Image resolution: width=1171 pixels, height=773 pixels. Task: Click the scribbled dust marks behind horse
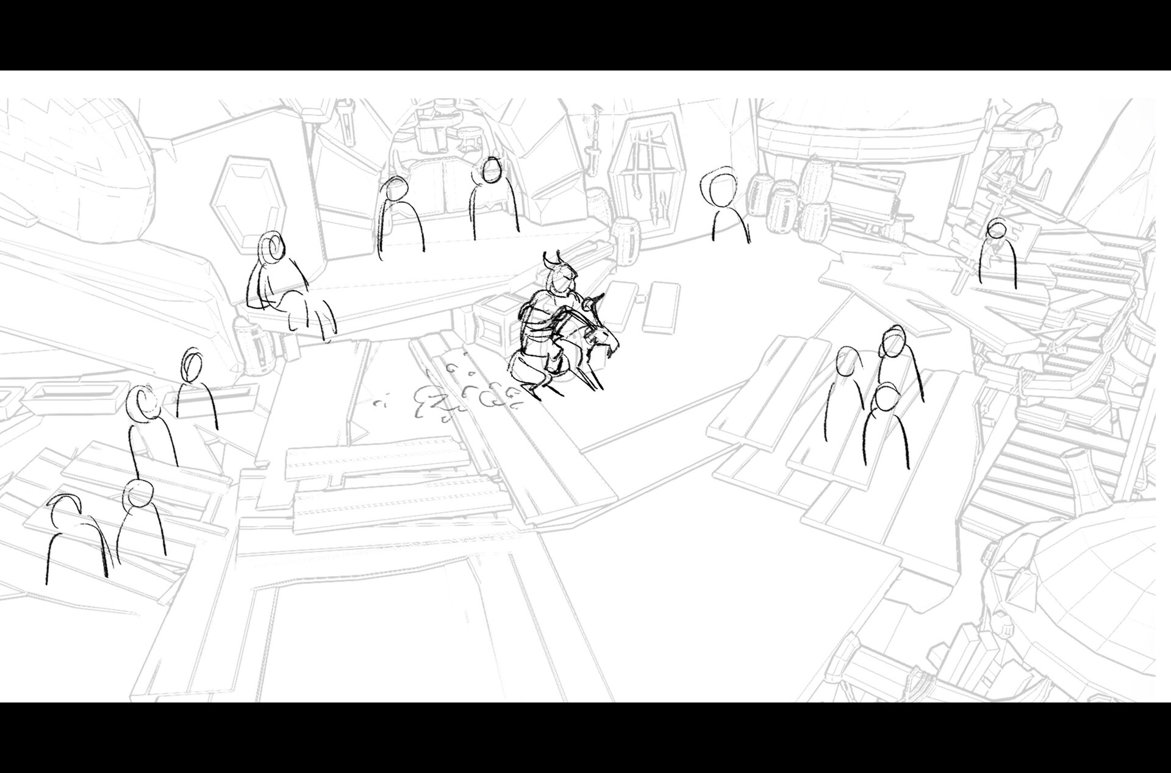click(464, 396)
